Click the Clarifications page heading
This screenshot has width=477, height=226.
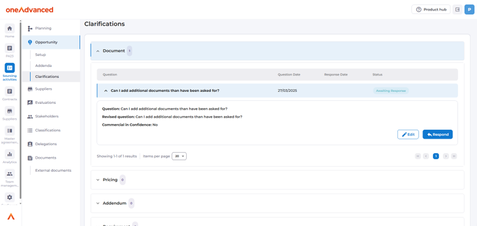pyautogui.click(x=105, y=24)
